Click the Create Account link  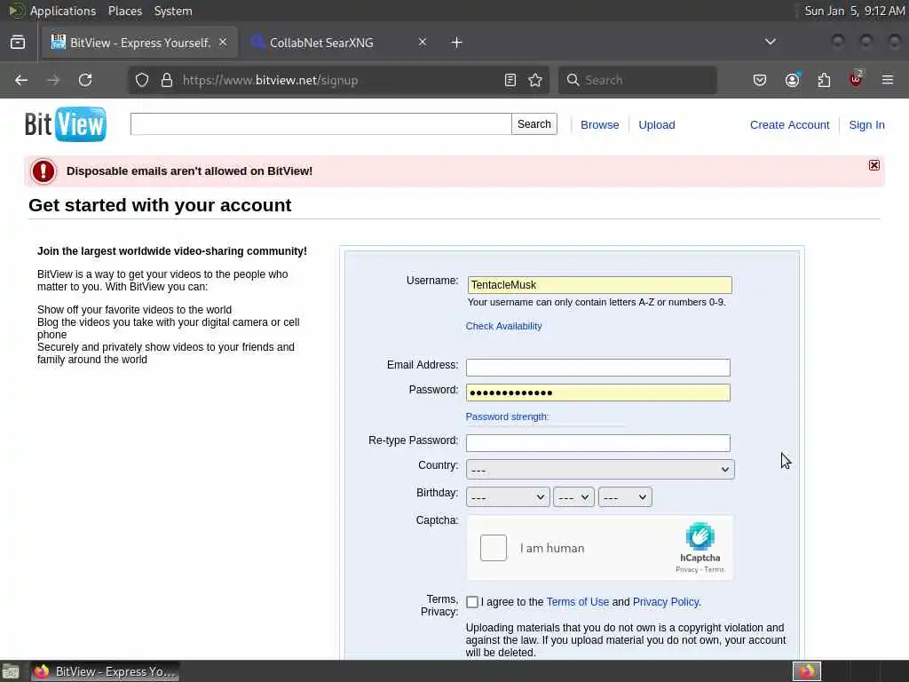pyautogui.click(x=789, y=124)
